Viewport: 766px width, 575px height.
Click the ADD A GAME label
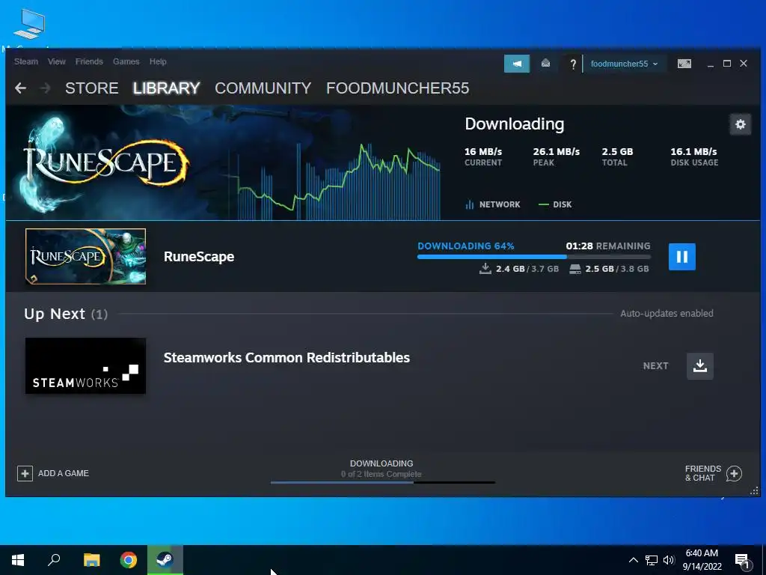tap(64, 473)
